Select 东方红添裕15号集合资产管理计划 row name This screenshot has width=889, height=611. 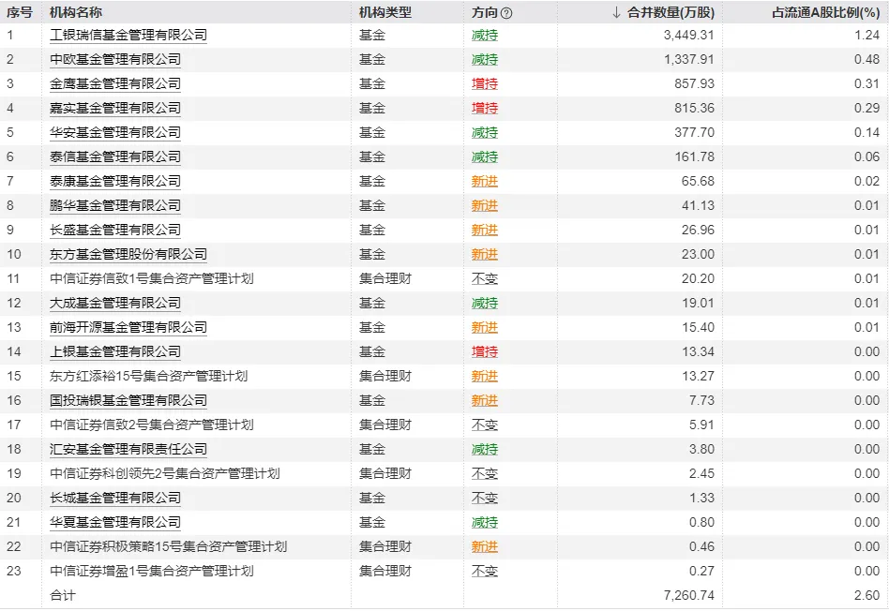pos(148,377)
